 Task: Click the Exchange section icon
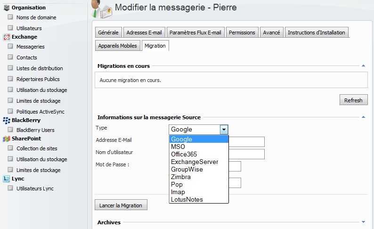coord(7,37)
